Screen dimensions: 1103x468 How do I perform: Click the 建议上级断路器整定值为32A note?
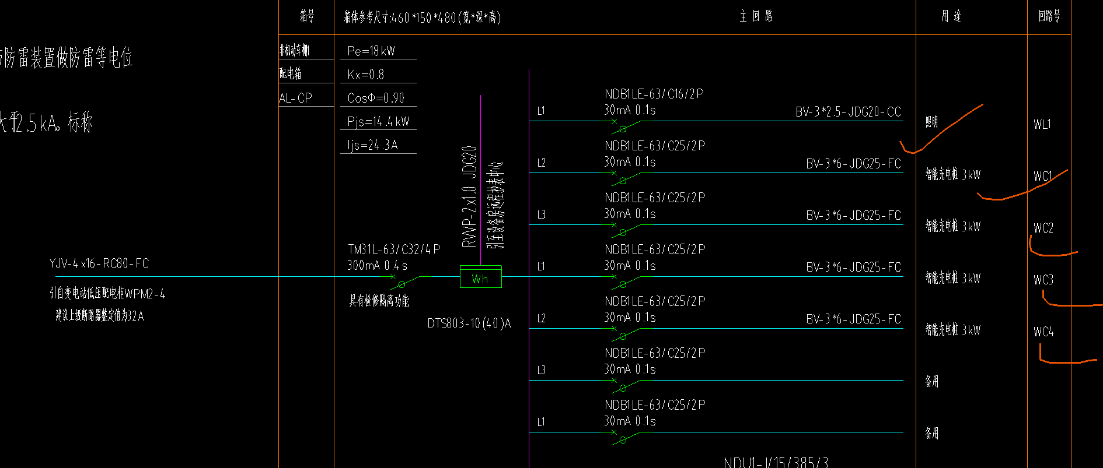[100, 316]
